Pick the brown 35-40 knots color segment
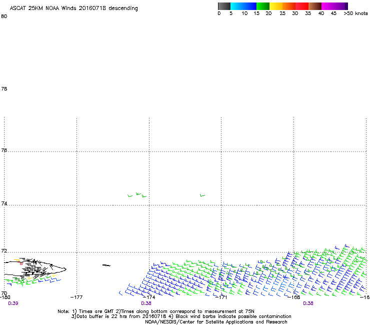This screenshot has height=325, width=370. [315, 6]
